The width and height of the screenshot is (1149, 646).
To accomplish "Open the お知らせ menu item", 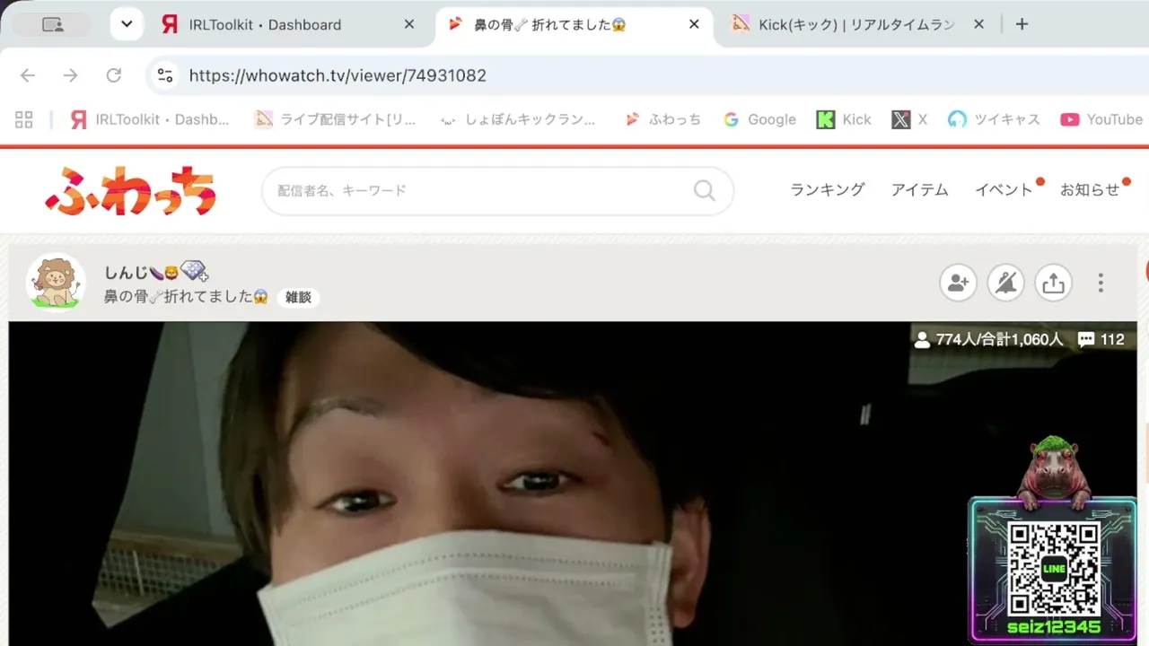I will pyautogui.click(x=1090, y=189).
